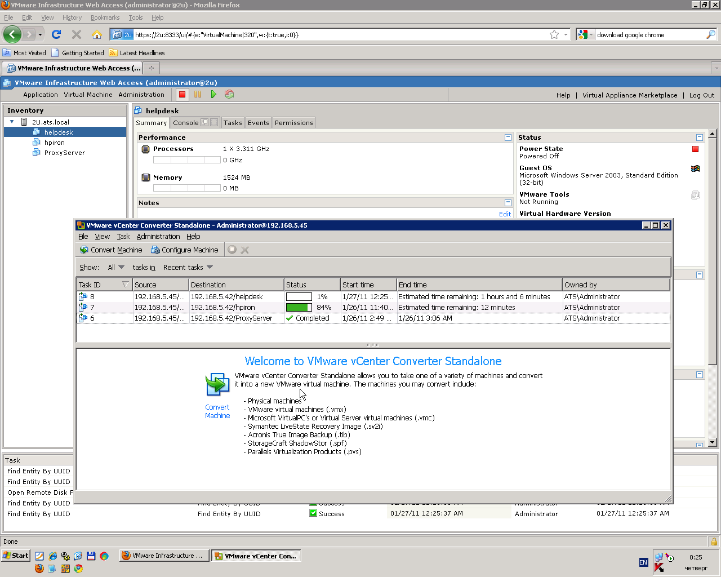Click the Windows Start button
721x577 pixels.
pyautogui.click(x=16, y=556)
